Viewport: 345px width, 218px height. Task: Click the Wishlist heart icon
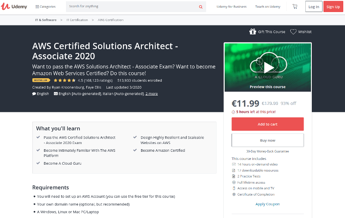[x=293, y=31]
